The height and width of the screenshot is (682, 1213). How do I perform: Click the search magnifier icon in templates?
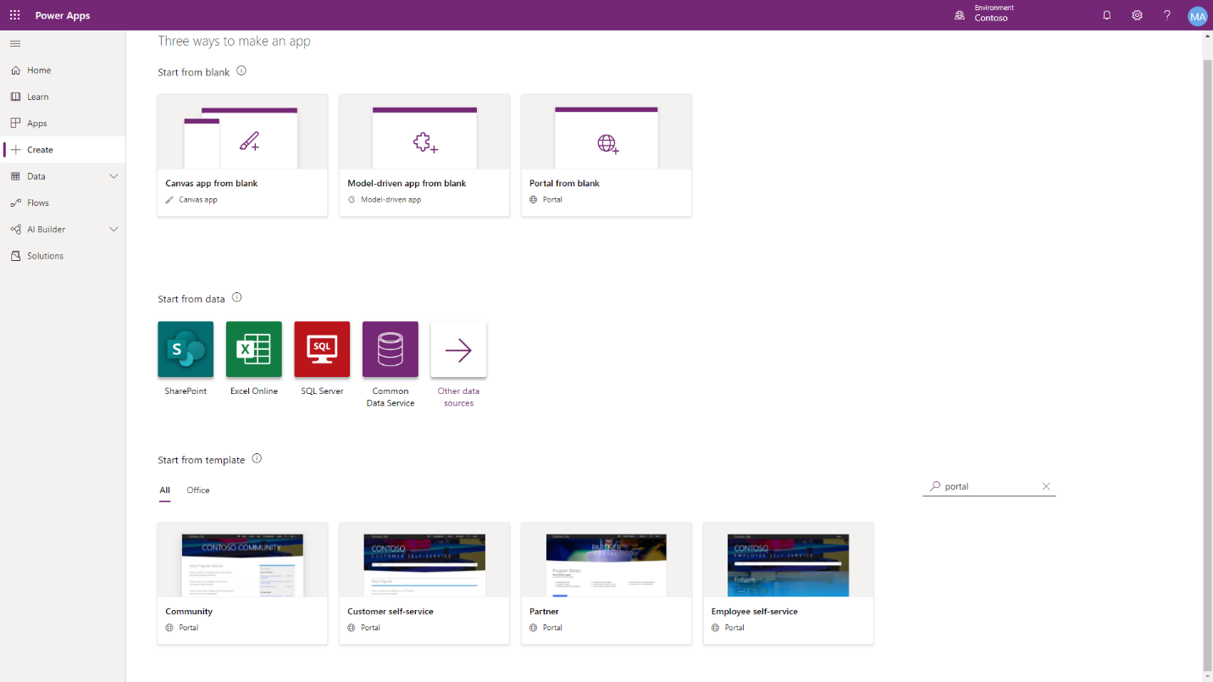pyautogui.click(x=935, y=486)
